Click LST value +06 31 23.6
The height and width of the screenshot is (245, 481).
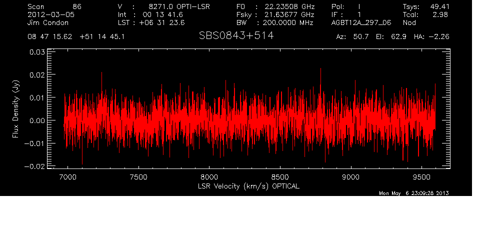coord(161,22)
